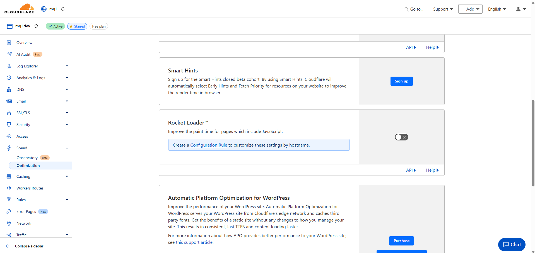Click the Overview clipboard icon
This screenshot has height=253, width=535.
coord(9,43)
